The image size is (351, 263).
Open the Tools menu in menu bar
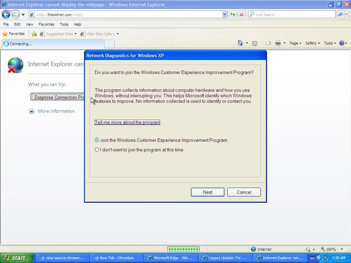[x=64, y=24]
